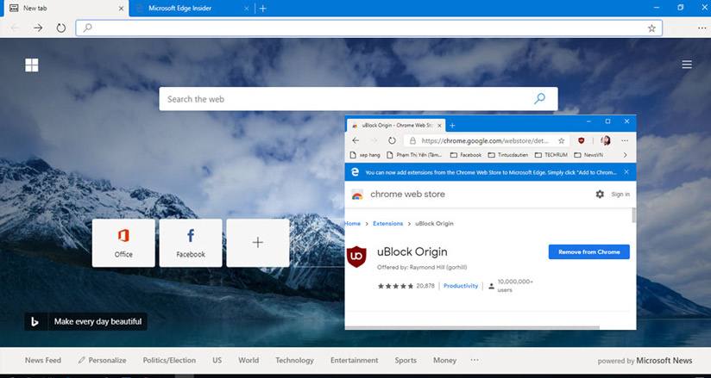Reload the Chrome Web Store page
The width and height of the screenshot is (711, 378).
point(392,141)
